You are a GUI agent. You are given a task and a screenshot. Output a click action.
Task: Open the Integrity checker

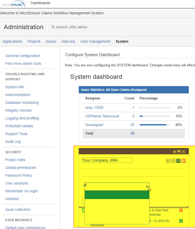click(x=18, y=110)
